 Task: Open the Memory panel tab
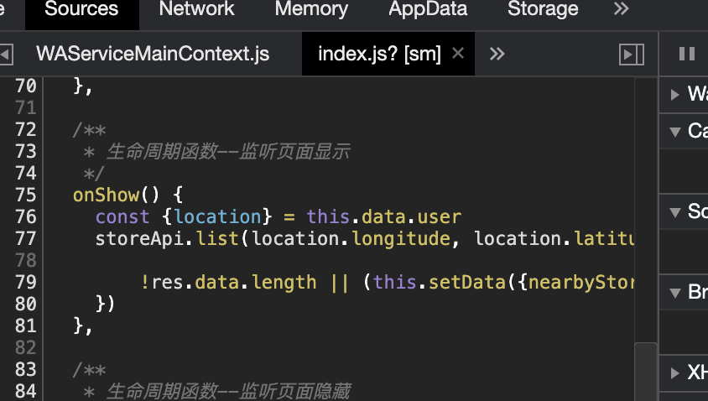click(311, 10)
